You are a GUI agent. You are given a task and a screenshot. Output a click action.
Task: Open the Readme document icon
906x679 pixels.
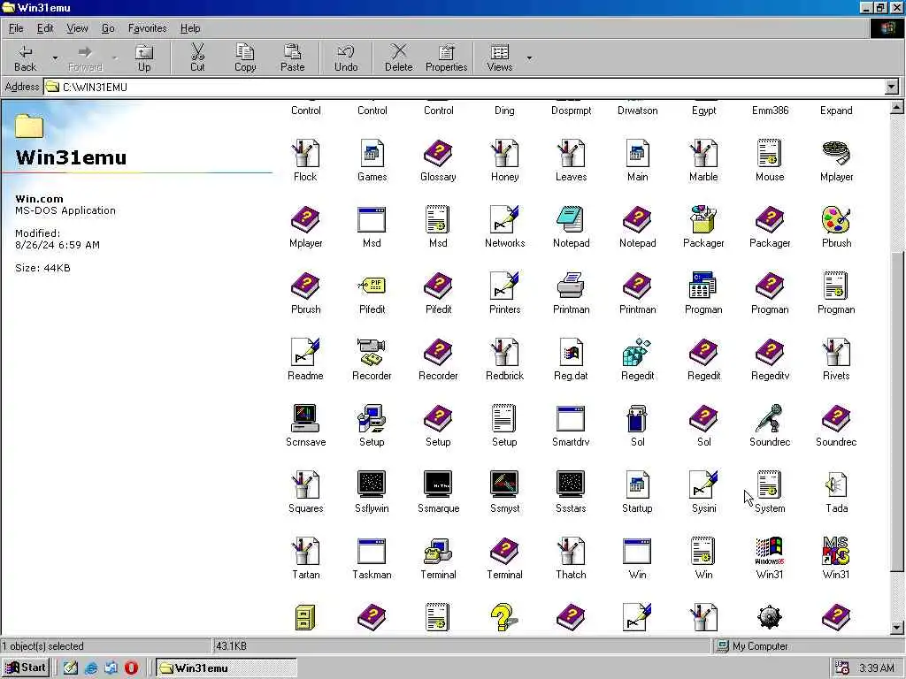(x=305, y=353)
